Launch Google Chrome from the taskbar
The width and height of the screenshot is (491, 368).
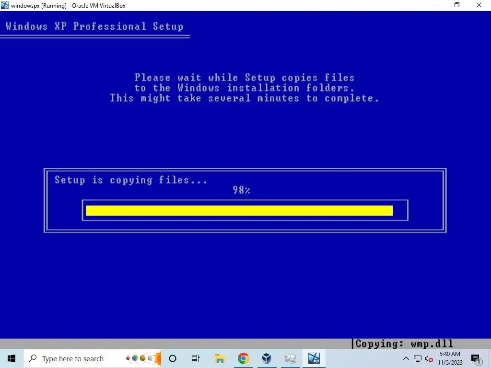(x=243, y=358)
